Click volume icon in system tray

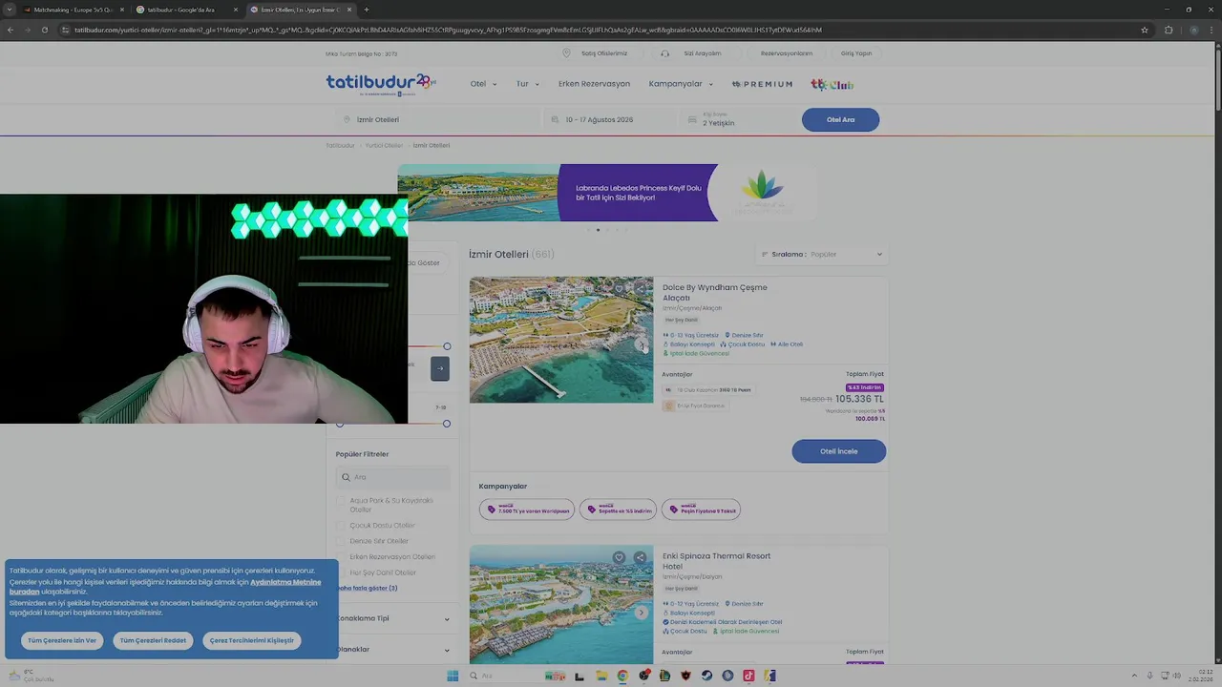[x=1175, y=676]
